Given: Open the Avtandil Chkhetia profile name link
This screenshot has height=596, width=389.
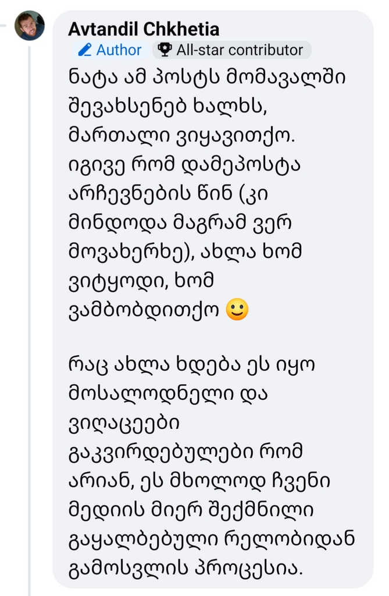Looking at the screenshot, I should click(144, 29).
